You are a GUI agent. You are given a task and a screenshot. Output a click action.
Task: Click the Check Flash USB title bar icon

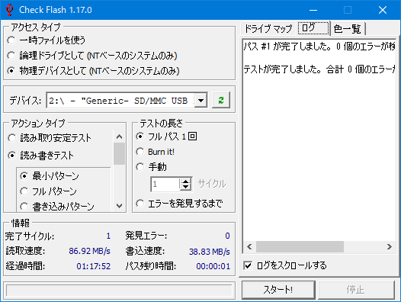click(x=9, y=10)
